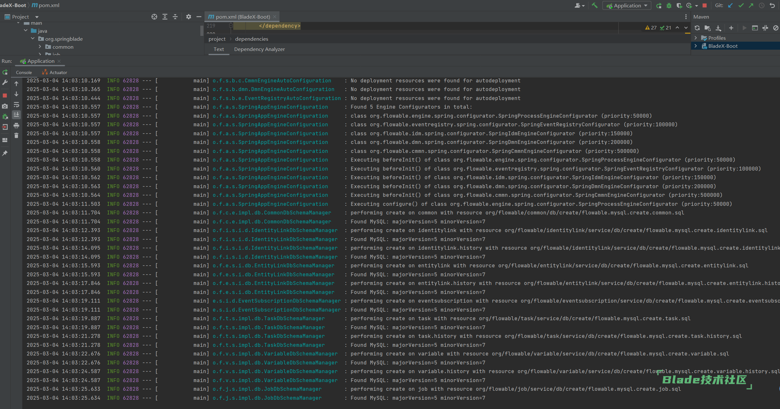
Task: Select the Text tab in editor
Action: [x=219, y=49]
